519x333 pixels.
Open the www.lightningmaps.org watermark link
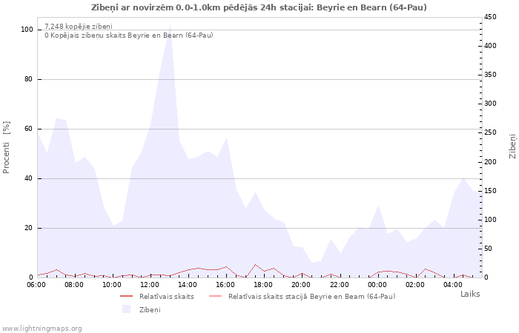pyautogui.click(x=41, y=329)
